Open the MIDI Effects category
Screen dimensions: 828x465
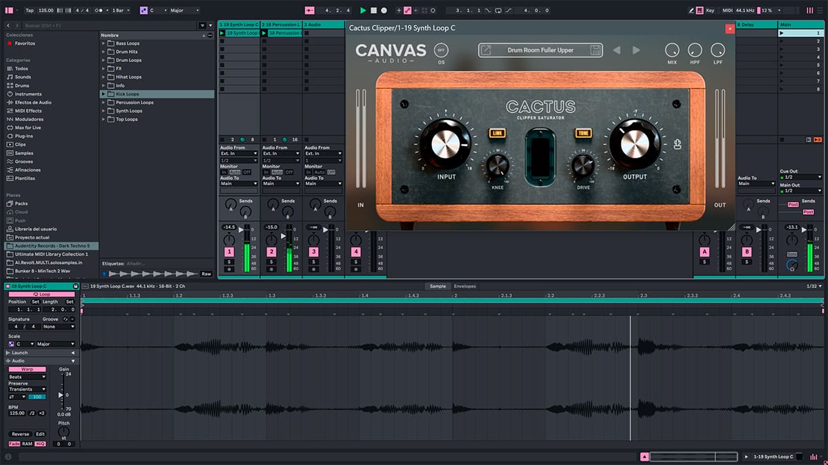[x=28, y=110]
